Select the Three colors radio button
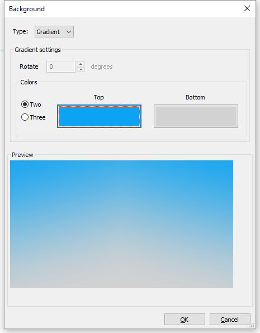Image resolution: width=260 pixels, height=333 pixels. click(x=25, y=117)
